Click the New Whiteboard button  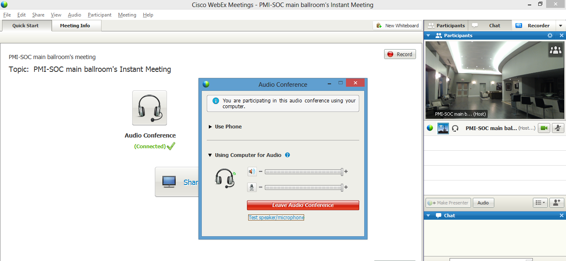pyautogui.click(x=397, y=26)
